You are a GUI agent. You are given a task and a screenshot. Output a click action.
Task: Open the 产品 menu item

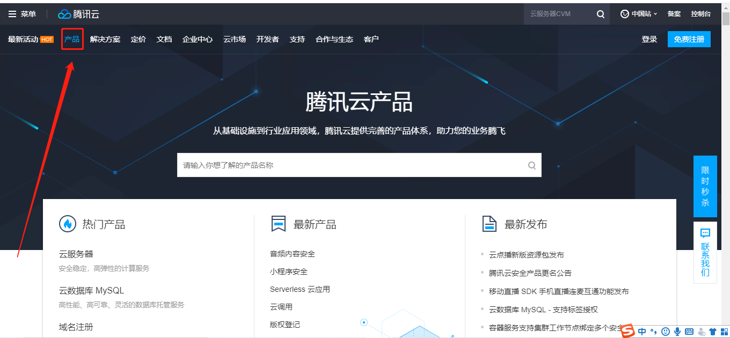tap(72, 39)
